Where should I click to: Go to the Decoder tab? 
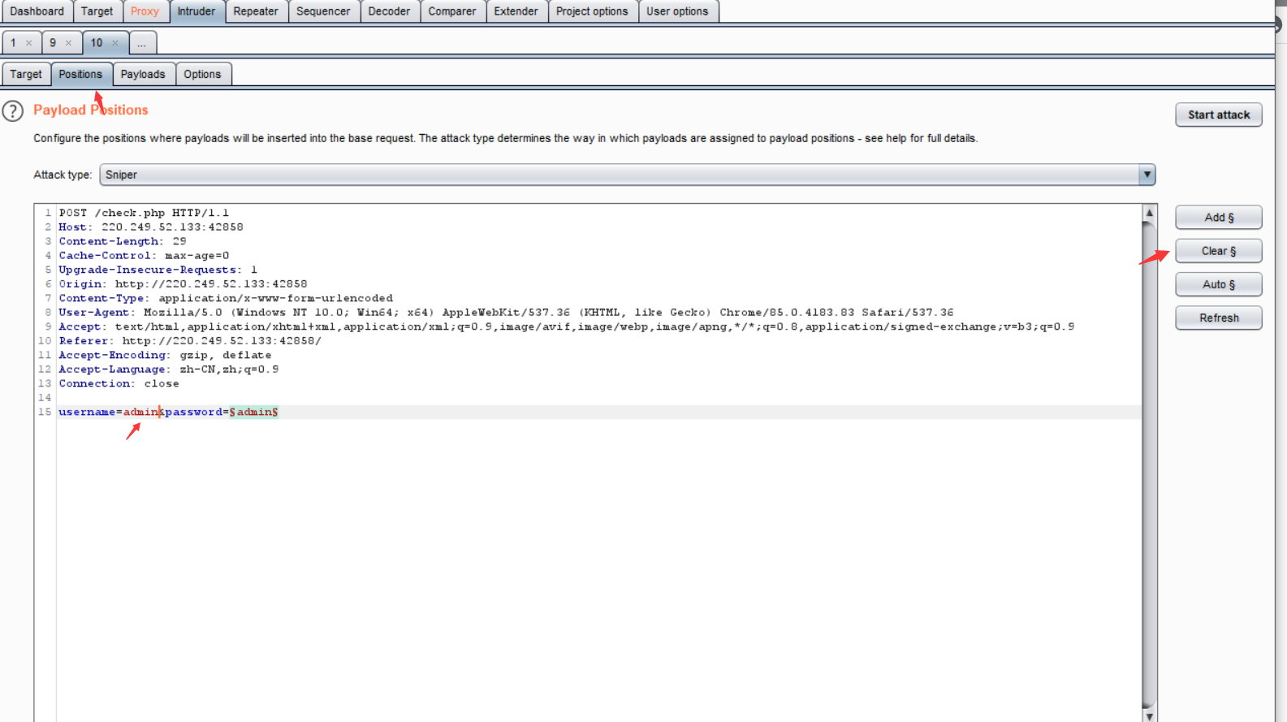click(389, 11)
